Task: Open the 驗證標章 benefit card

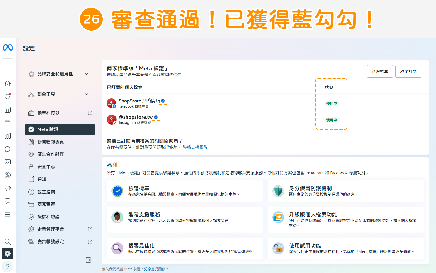Action: pyautogui.click(x=185, y=191)
